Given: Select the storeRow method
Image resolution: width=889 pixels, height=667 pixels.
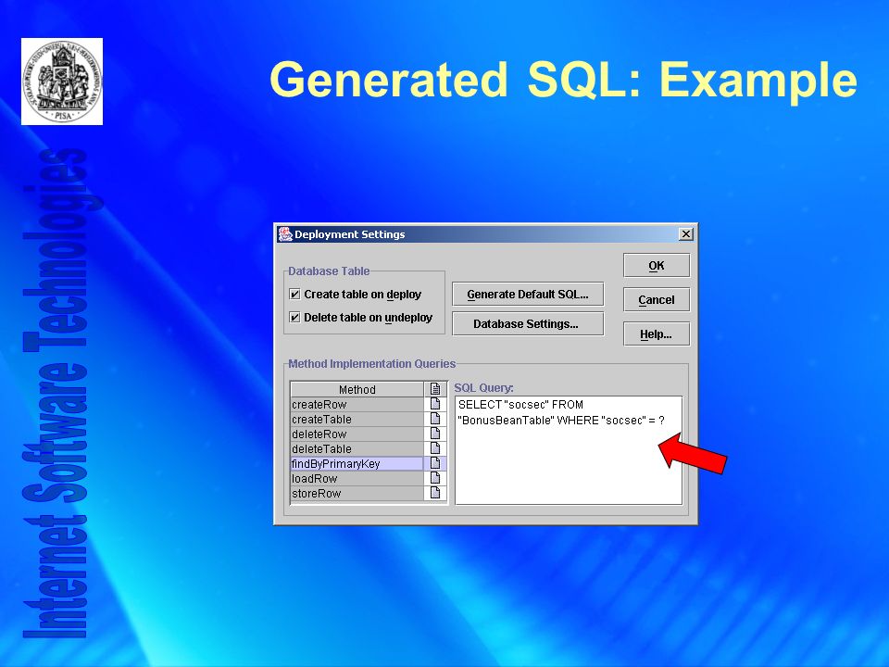Looking at the screenshot, I should point(357,493).
